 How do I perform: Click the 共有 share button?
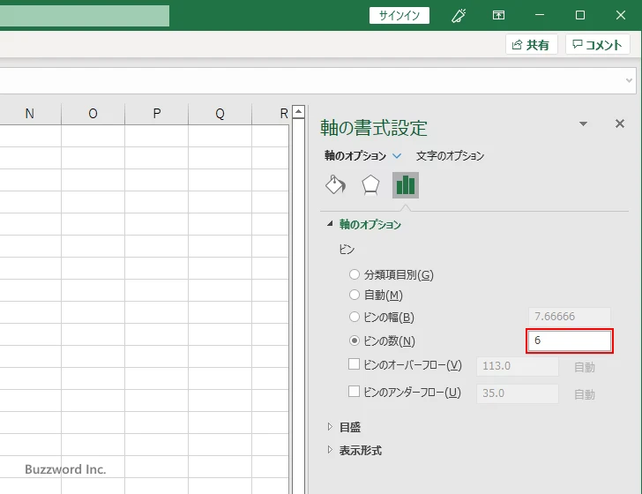click(x=531, y=44)
